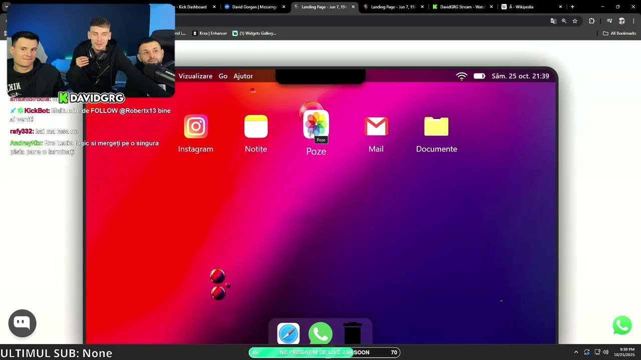Open the Notițe notes app icon
The width and height of the screenshot is (641, 360).
click(256, 126)
